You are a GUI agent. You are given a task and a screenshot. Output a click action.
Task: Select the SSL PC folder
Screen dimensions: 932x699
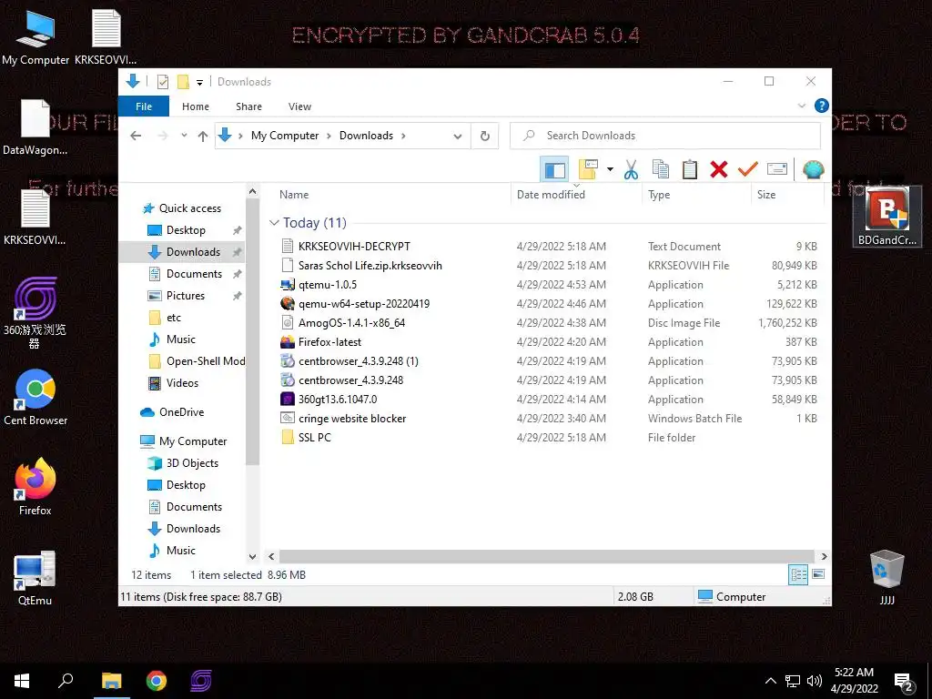click(x=314, y=438)
